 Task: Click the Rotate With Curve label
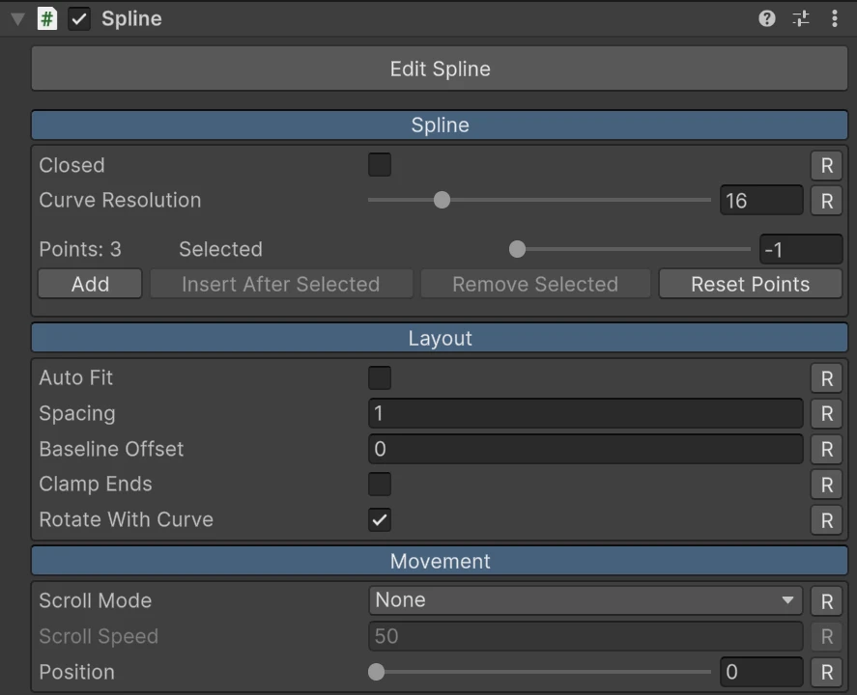click(x=127, y=519)
